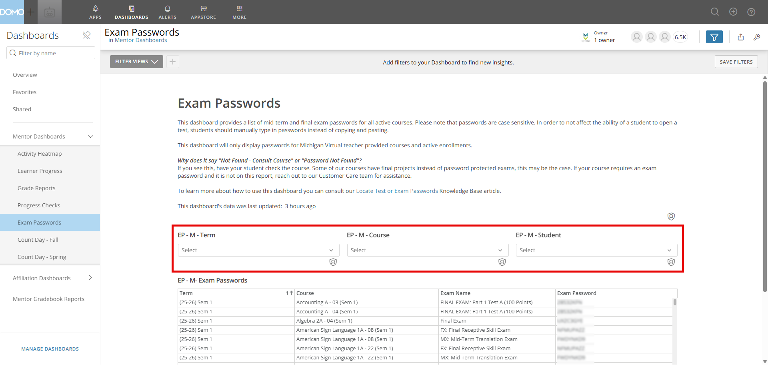The width and height of the screenshot is (768, 365).
Task: Open Activity Heatmap dashboard
Action: [x=40, y=154]
